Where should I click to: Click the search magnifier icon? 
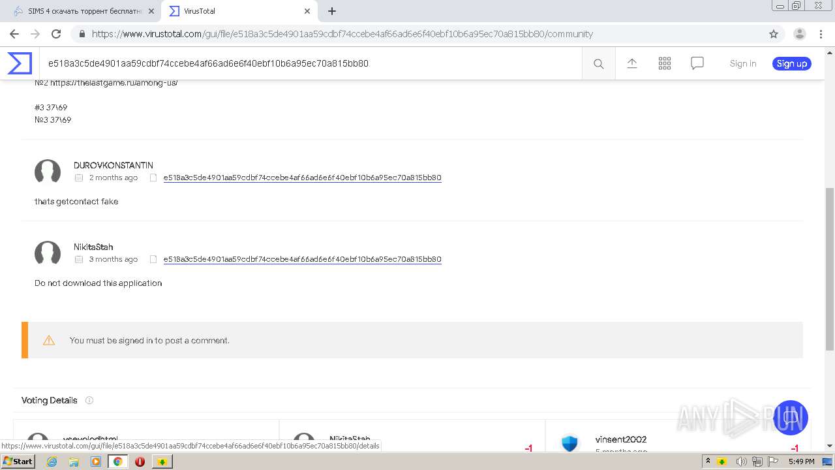tap(598, 63)
